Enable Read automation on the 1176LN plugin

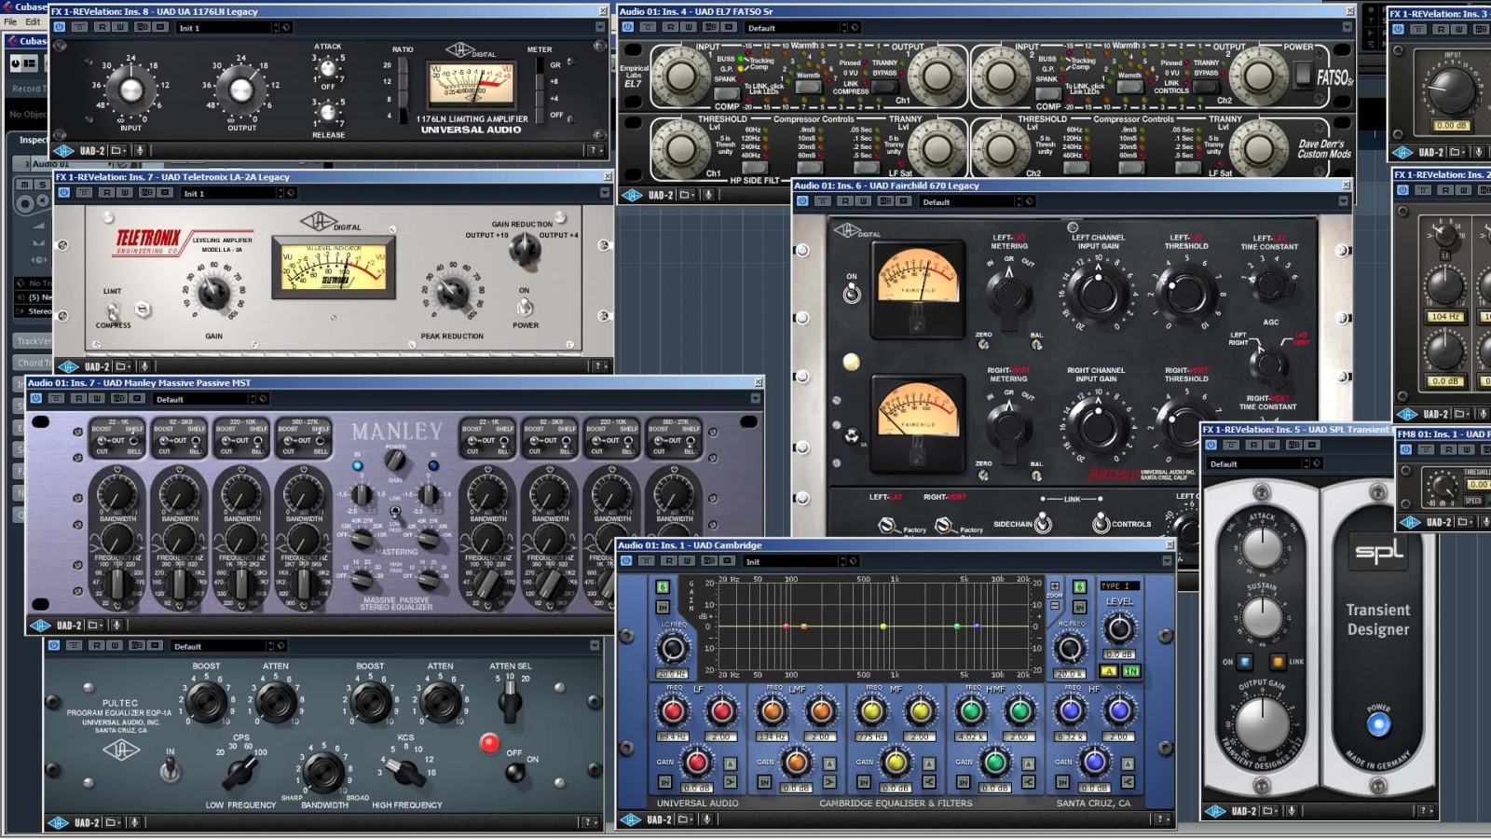coord(103,27)
